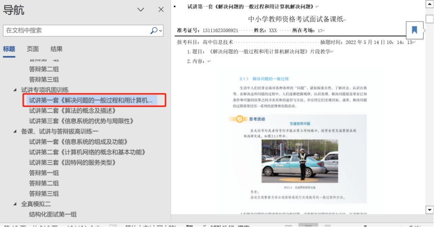Go to 试讲第二套《计算机网络的概念和基本功能》 heading
434x227 pixels.
[87, 152]
